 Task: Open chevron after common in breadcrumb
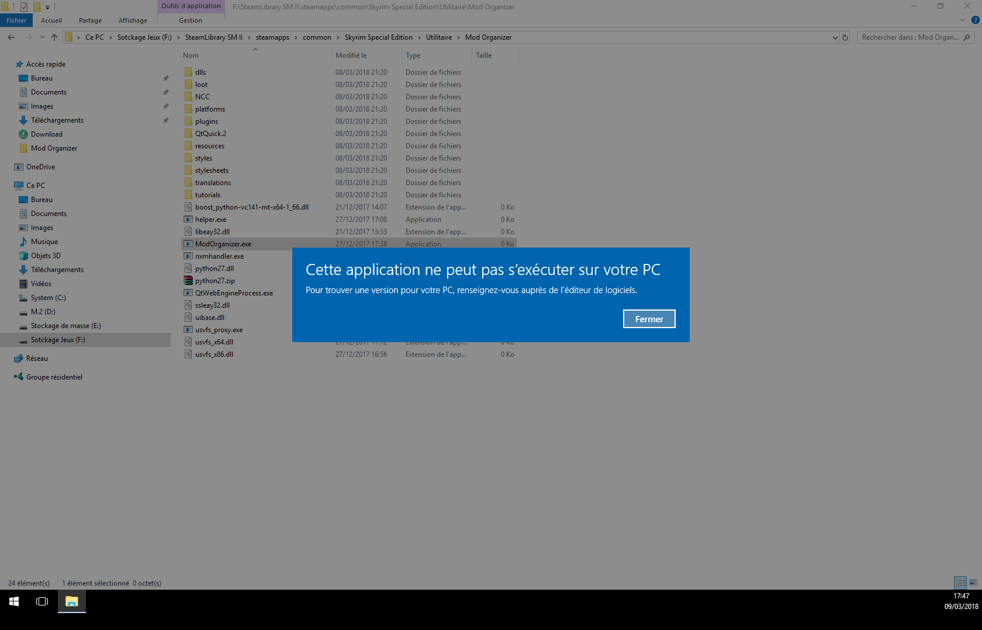coord(338,37)
